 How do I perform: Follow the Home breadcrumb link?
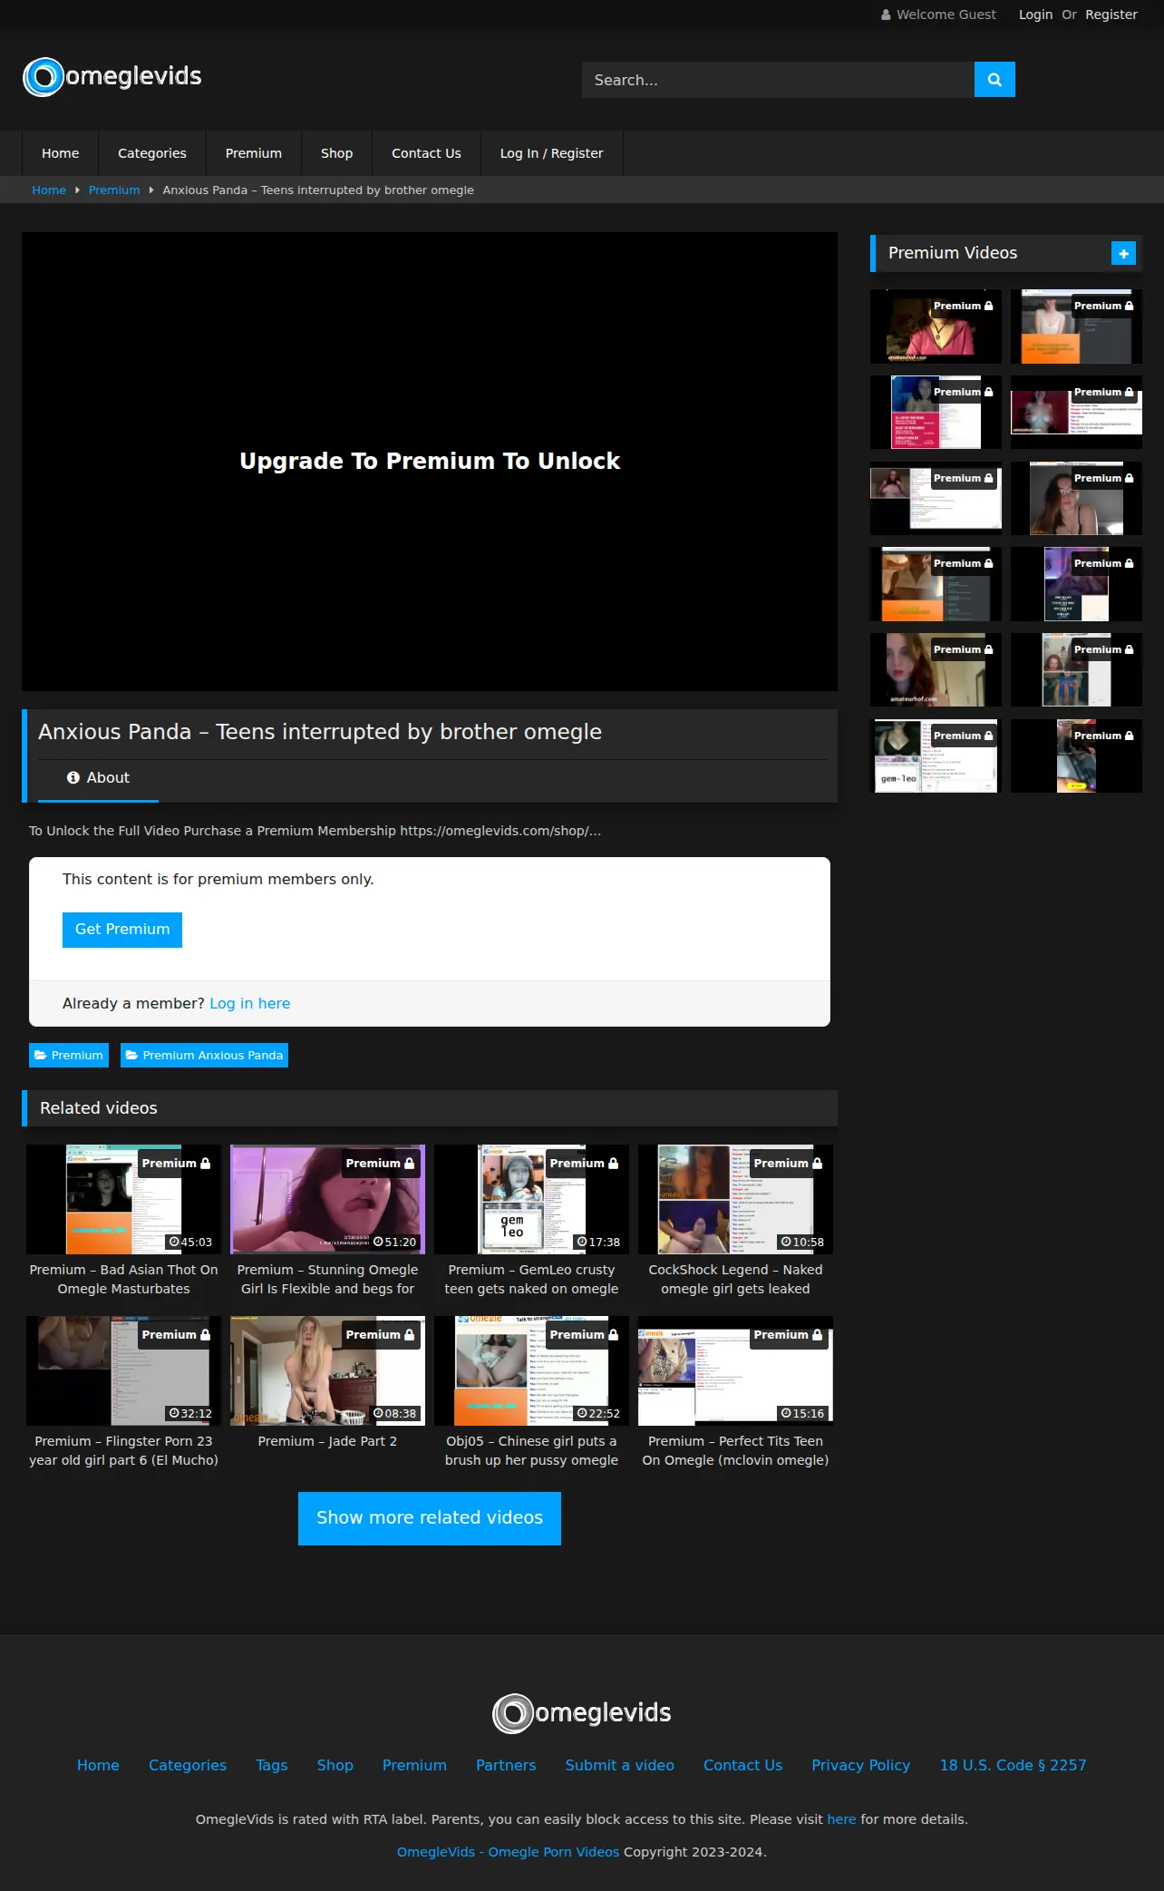49,190
